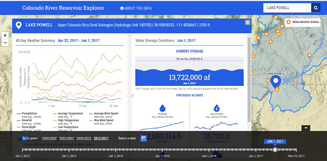Toggle Average Wind Speed legend entry

[x=103, y=115]
